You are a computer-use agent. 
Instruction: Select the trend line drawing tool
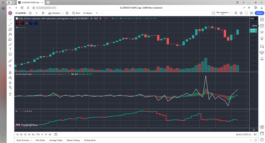click(10, 24)
